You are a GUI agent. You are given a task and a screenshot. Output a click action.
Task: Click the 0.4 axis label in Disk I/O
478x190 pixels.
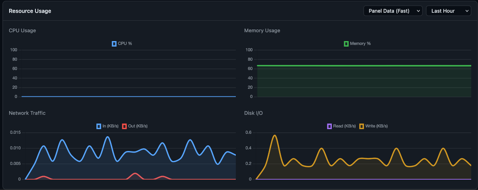click(x=249, y=148)
